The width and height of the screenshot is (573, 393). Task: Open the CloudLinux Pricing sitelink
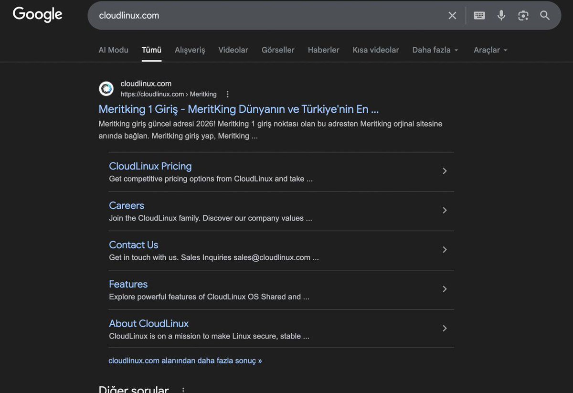150,166
